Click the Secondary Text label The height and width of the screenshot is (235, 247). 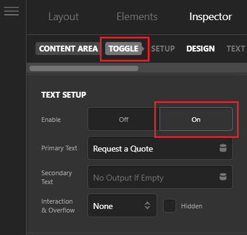tap(57, 177)
